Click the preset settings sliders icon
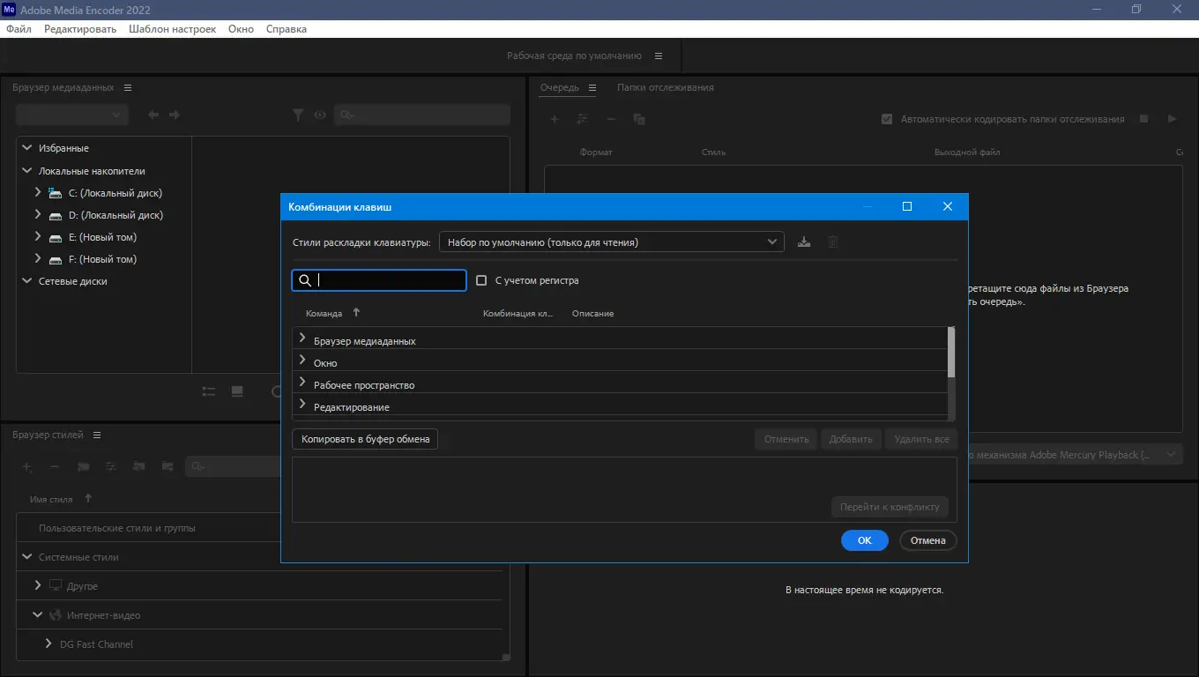1199x677 pixels. point(111,466)
